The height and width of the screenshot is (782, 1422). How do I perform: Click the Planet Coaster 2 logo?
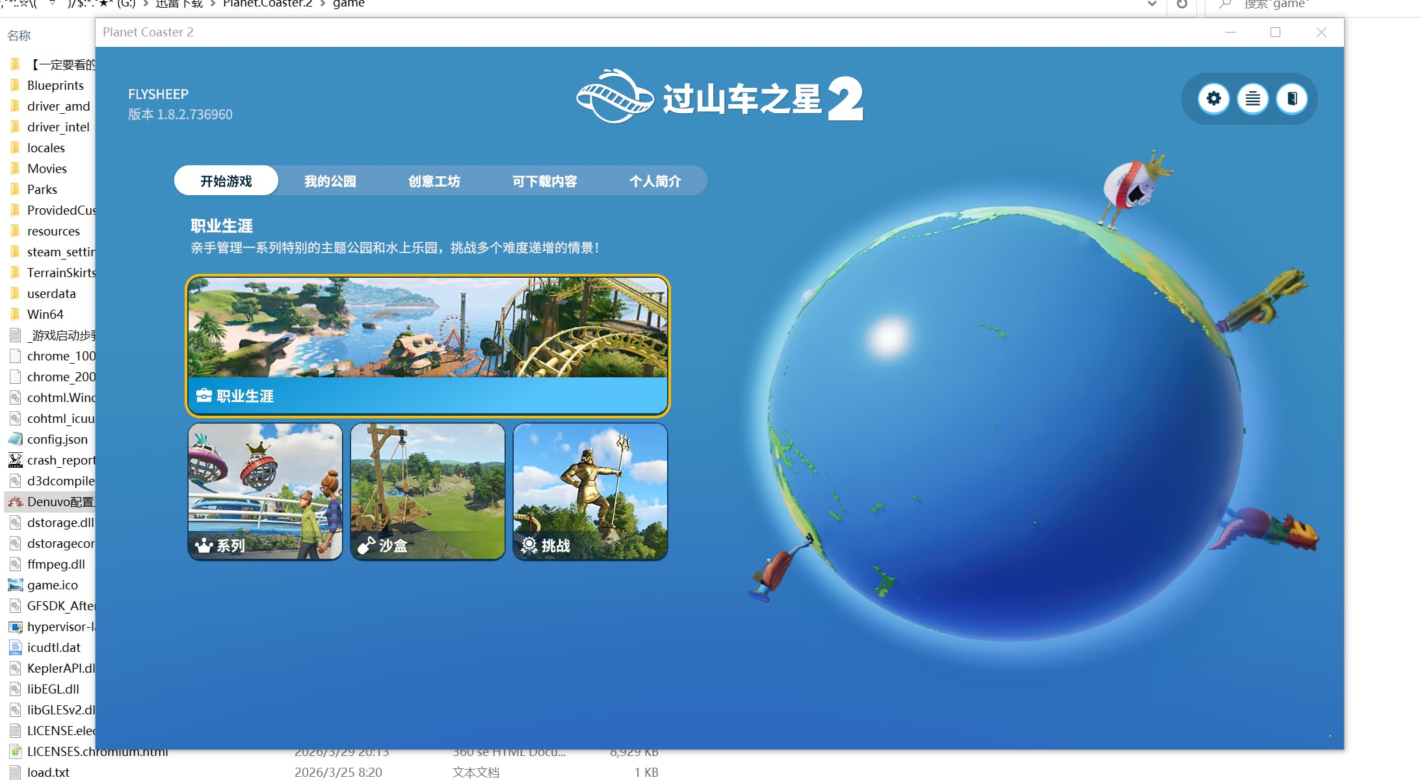click(719, 98)
